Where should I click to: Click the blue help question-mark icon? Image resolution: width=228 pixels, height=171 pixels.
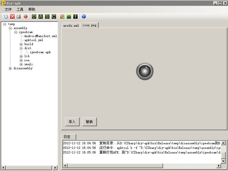point(84,17)
